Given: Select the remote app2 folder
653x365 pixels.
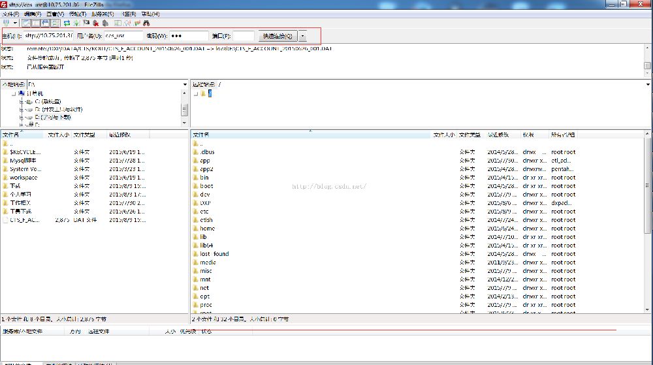Looking at the screenshot, I should [206, 169].
